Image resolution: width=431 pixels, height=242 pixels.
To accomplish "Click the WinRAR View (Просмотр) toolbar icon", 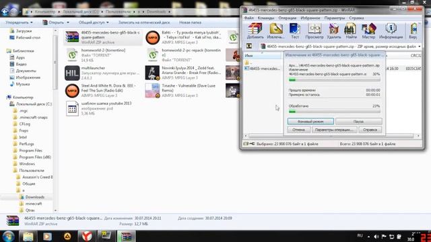I will [x=314, y=31].
